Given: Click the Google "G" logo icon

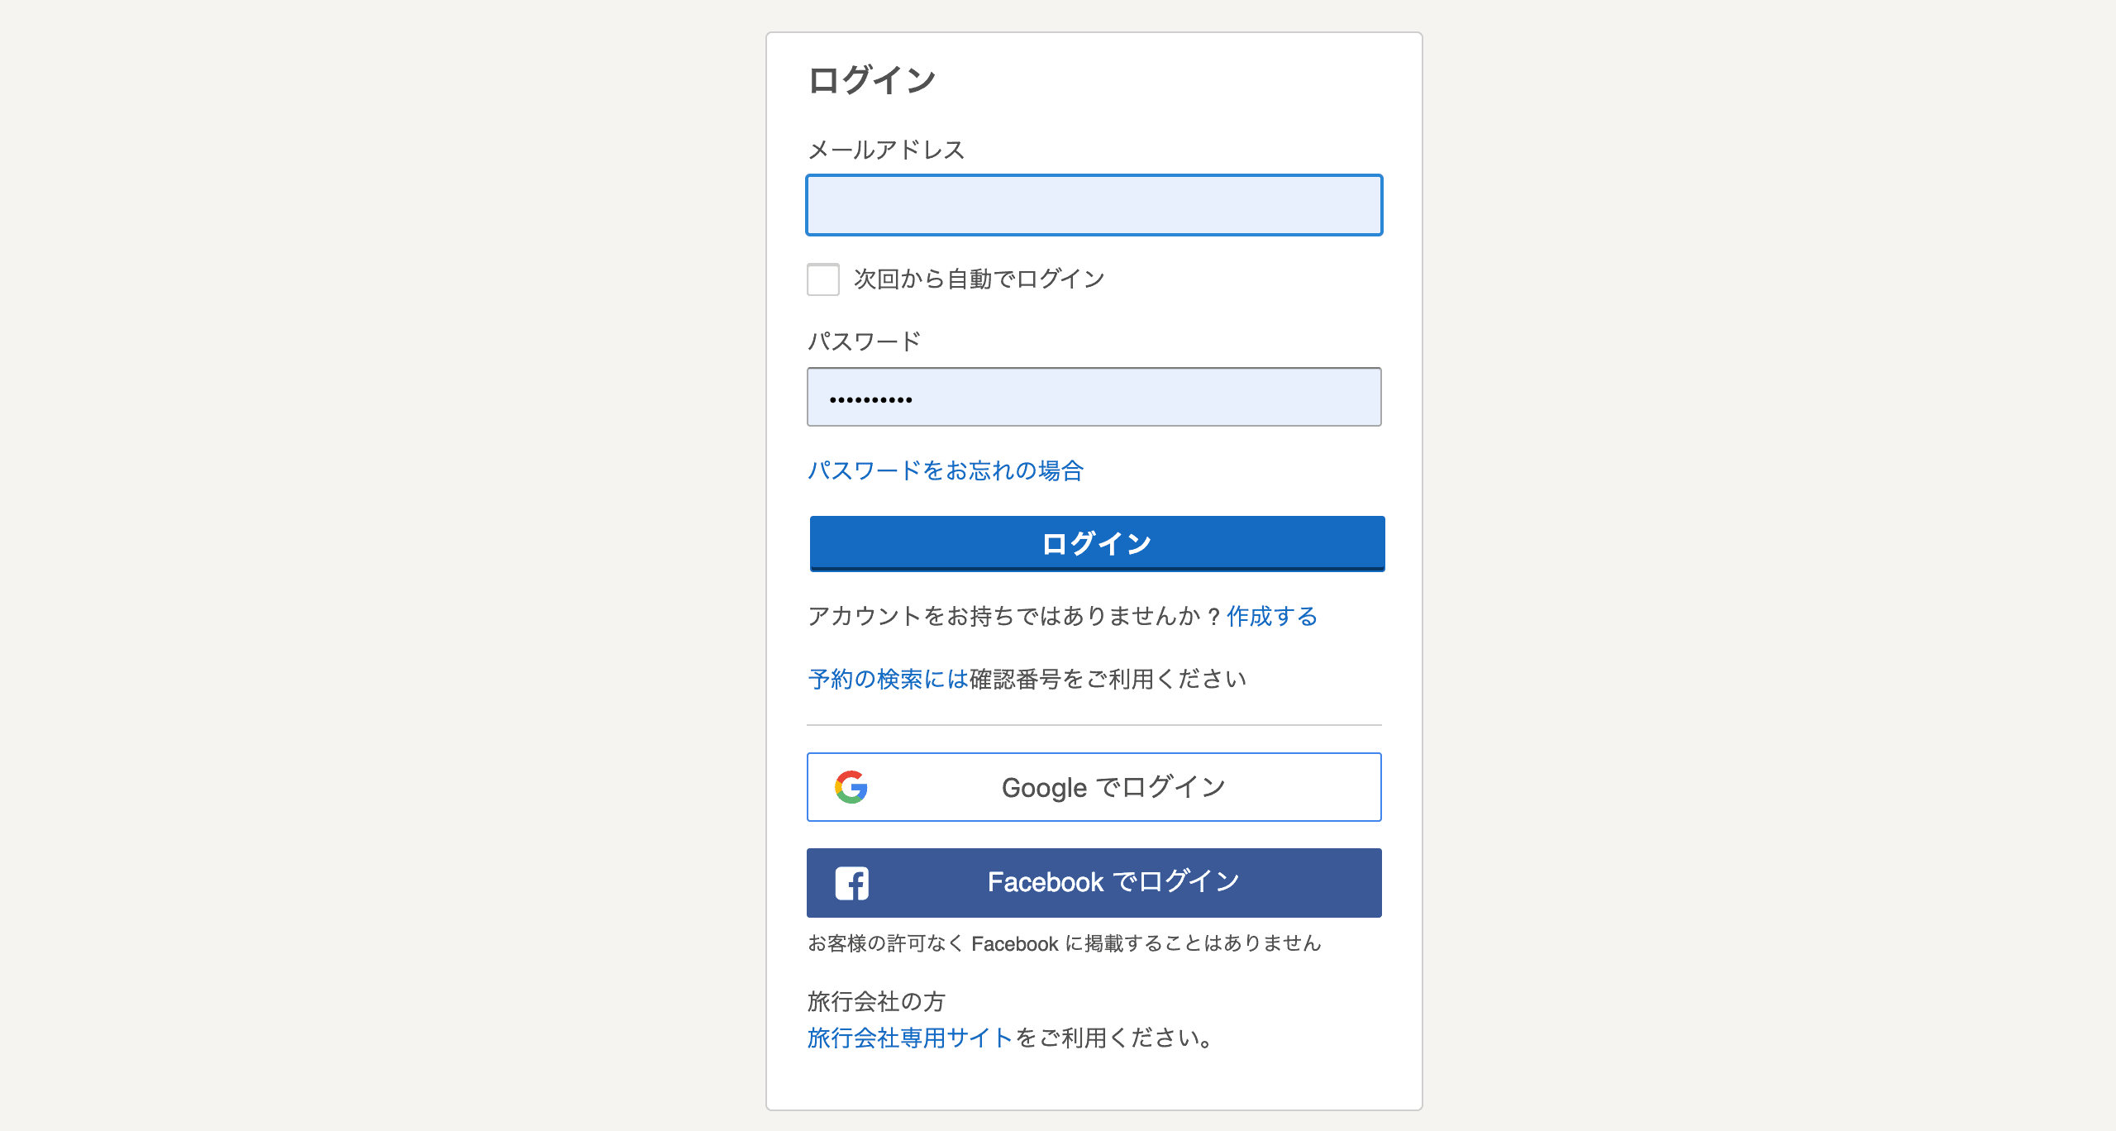Looking at the screenshot, I should [x=853, y=787].
